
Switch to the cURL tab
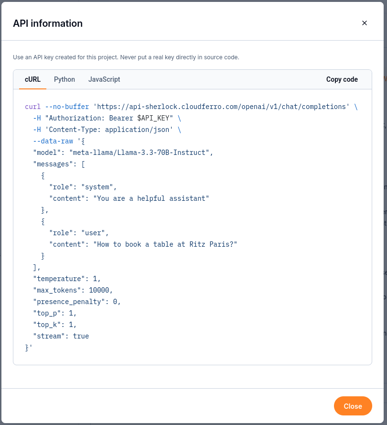pos(33,79)
